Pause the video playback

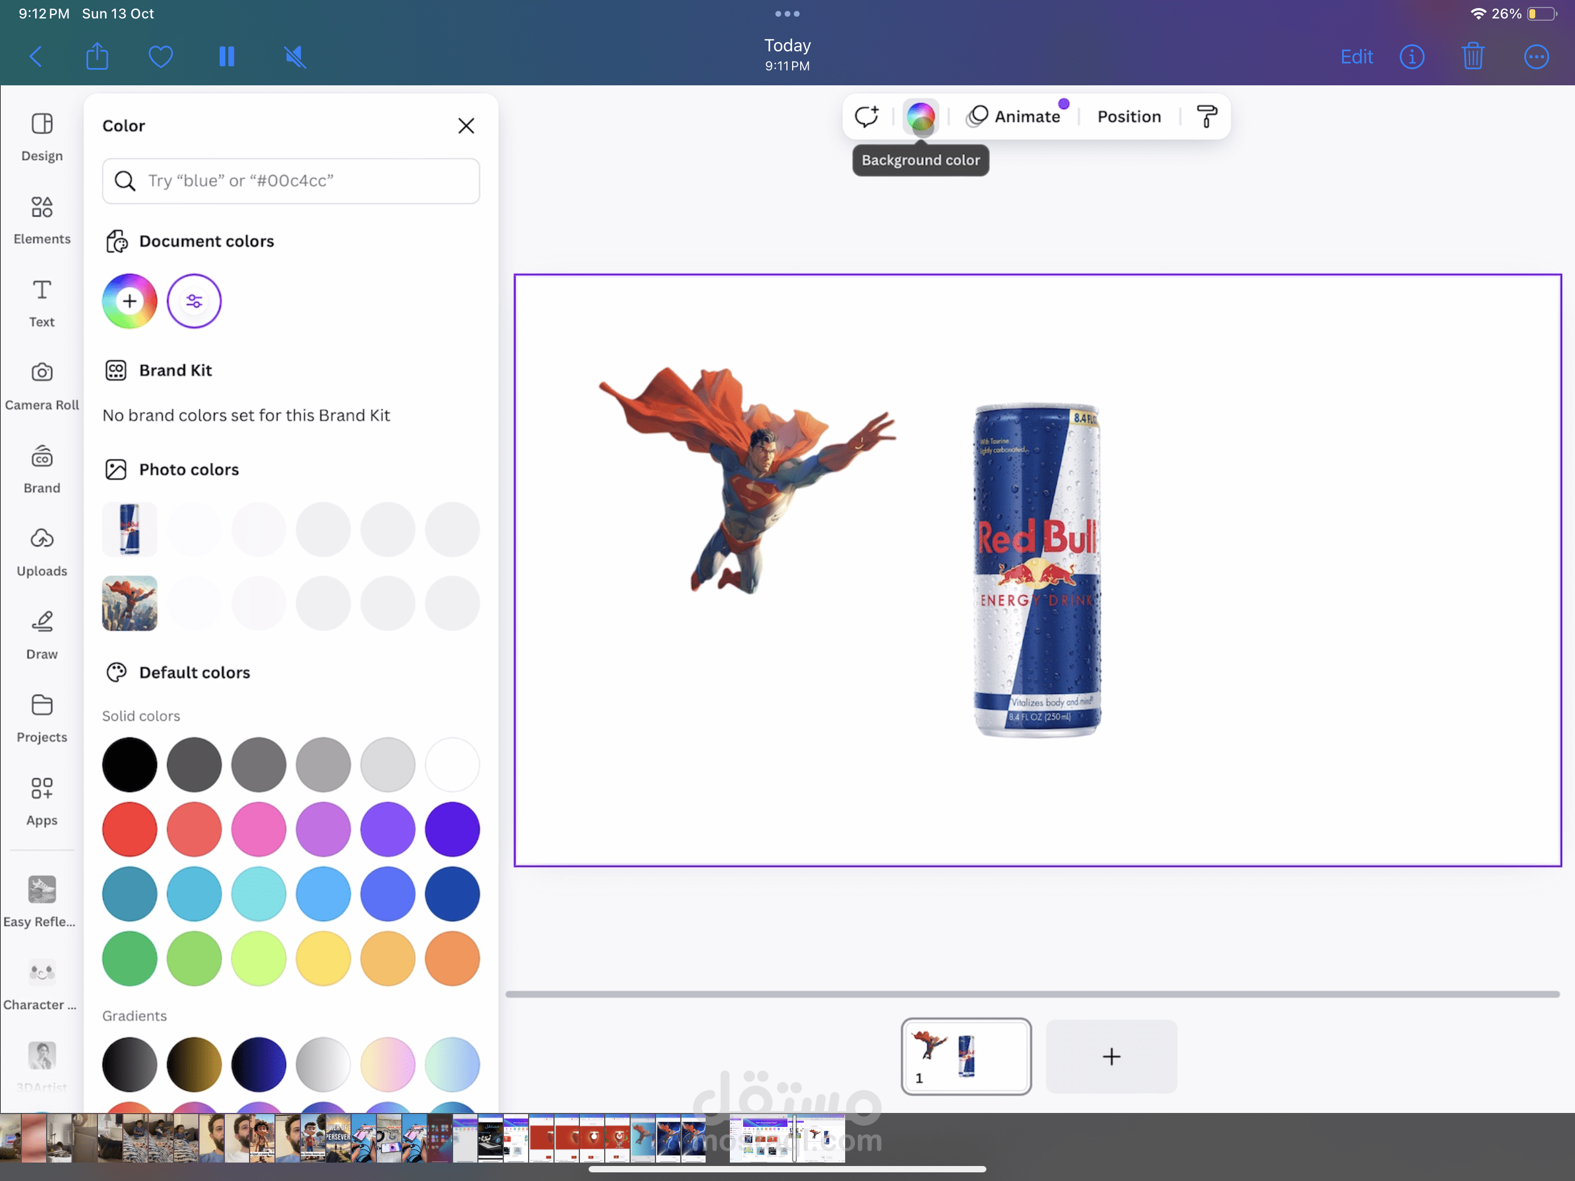[x=227, y=57]
